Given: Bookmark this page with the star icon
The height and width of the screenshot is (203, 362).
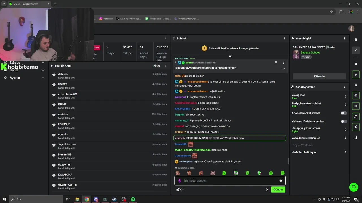Looking at the screenshot, I should (x=331, y=12).
